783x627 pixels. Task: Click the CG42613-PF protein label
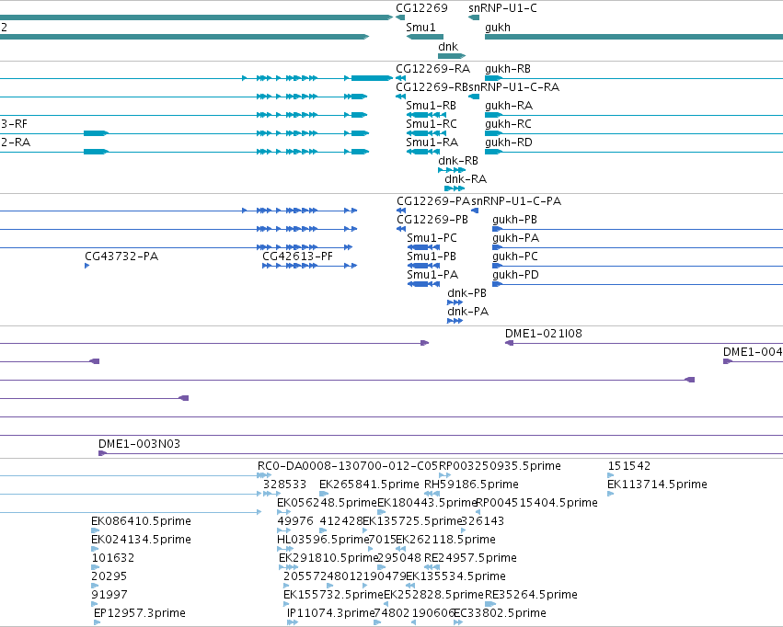tap(297, 256)
